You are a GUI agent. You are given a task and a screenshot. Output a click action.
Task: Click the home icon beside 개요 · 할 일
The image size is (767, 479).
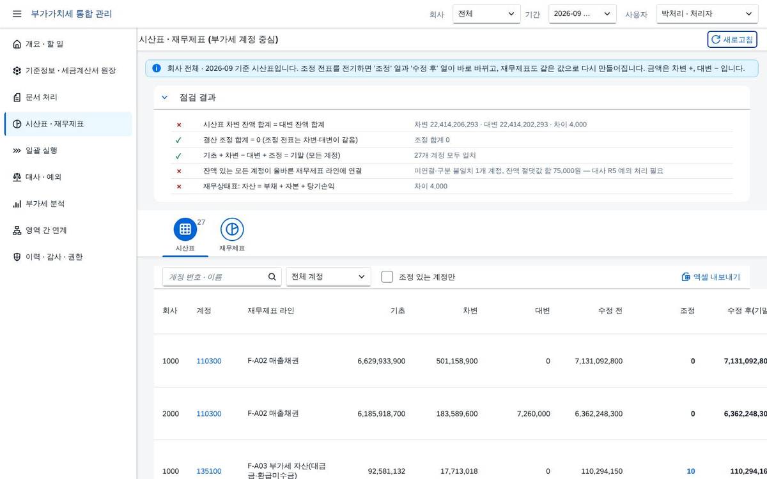pyautogui.click(x=17, y=44)
